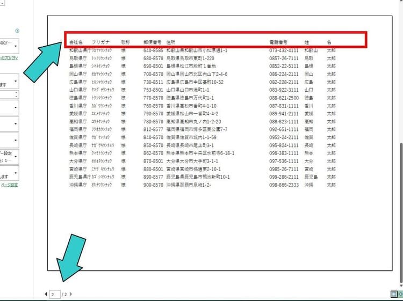403x301 pixels.
Task: Click the header text 敬称
Action: coord(125,42)
